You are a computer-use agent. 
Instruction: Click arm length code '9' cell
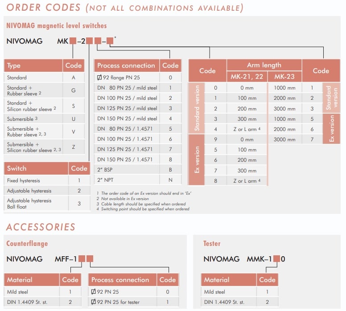[216, 139]
